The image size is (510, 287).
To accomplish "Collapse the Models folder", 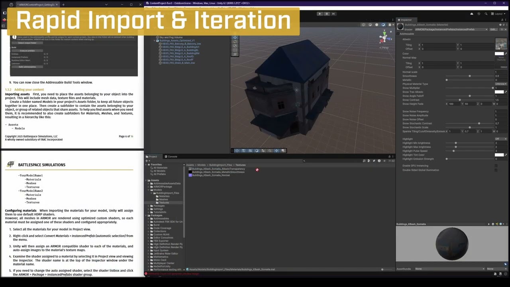I will pyautogui.click(x=149, y=190).
